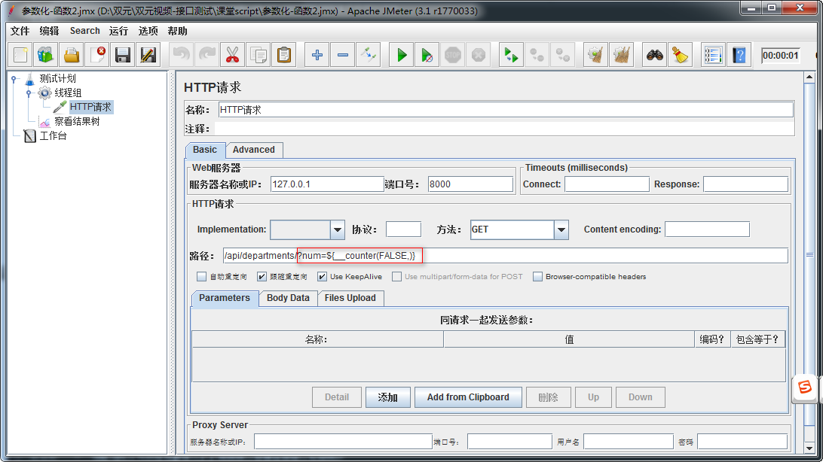Click the New test plan icon

[20, 55]
